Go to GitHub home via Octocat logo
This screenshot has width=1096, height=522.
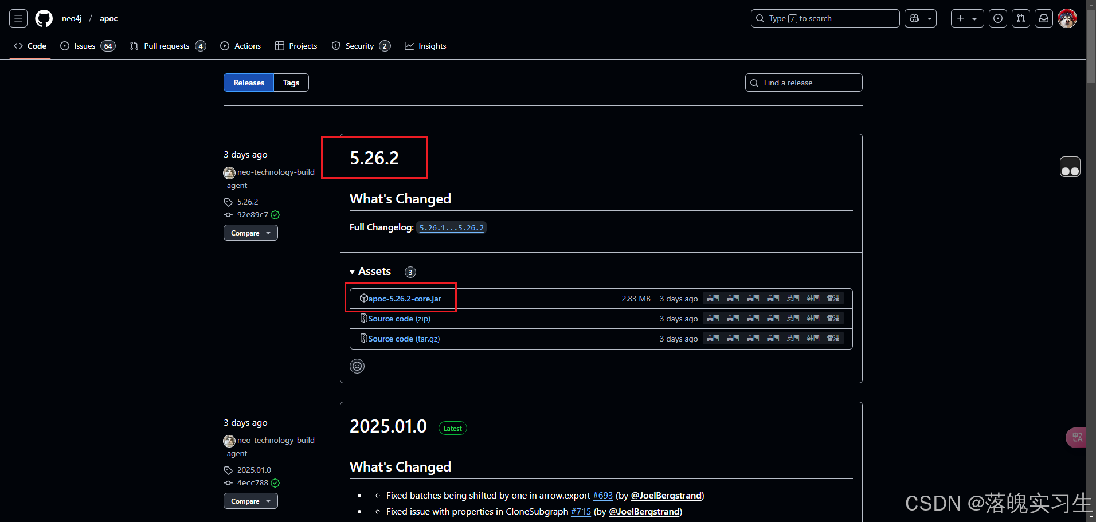(44, 18)
